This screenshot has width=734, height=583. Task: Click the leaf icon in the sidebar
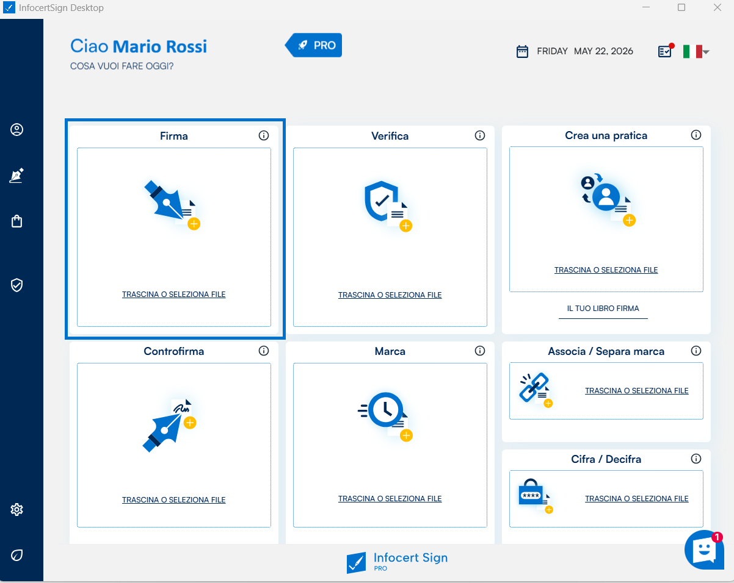coord(17,555)
